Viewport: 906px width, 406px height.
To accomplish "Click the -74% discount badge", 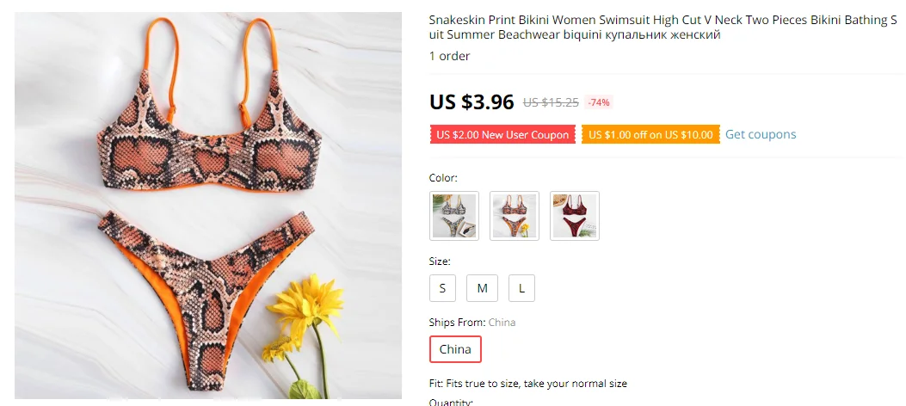I will 599,103.
